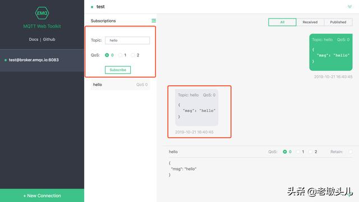Viewport: 359px width, 202px height.
Task: Select the test@broker.emqx.io:8083 connection
Action: click(x=42, y=60)
